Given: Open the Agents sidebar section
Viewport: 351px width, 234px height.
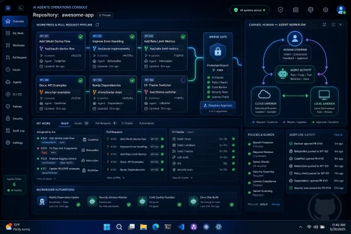Looking at the screenshot, I should point(15,82).
